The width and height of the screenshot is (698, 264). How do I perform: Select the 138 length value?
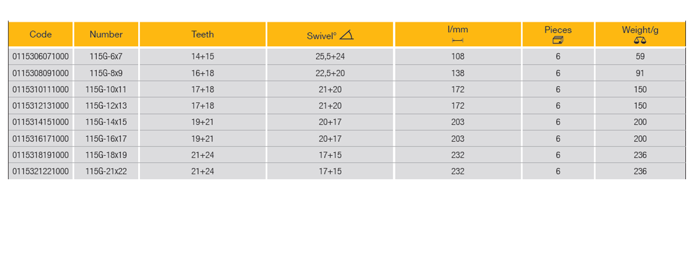[x=458, y=73]
